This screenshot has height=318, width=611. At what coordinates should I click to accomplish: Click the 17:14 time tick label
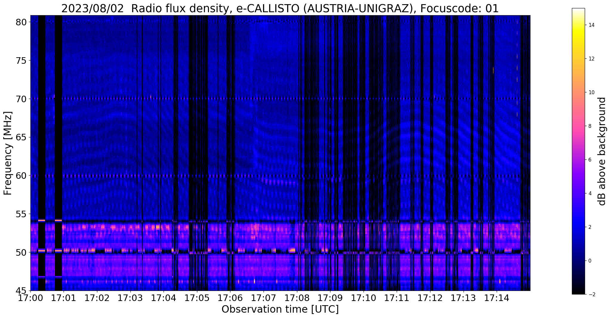(497, 298)
